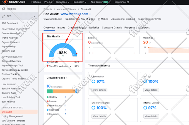Click View details under Site Performance

tap(99, 116)
